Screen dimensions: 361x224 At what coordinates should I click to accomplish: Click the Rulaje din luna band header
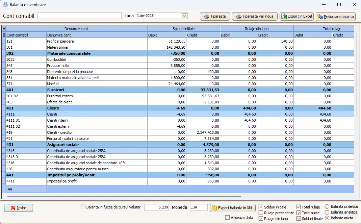pos(257,29)
